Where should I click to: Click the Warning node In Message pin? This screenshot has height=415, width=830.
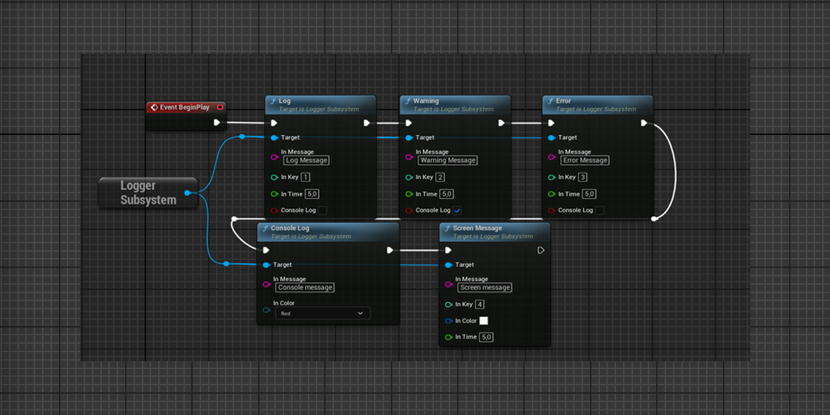(409, 157)
